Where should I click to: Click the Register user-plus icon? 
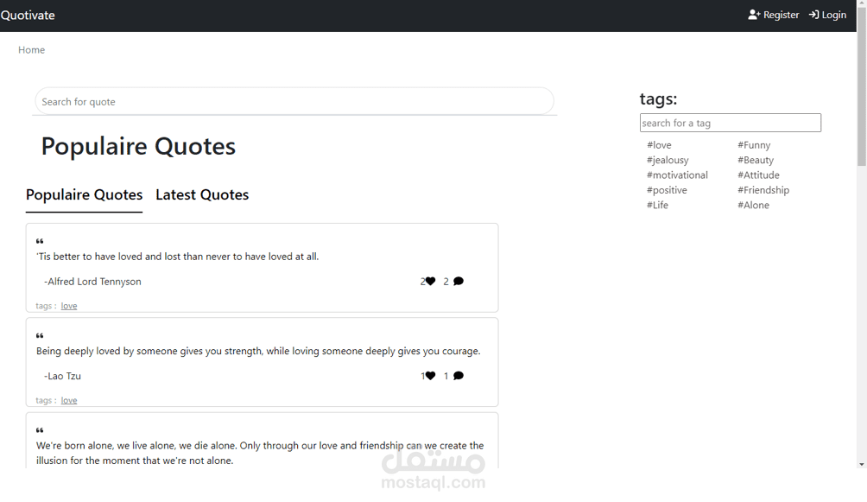pos(754,15)
